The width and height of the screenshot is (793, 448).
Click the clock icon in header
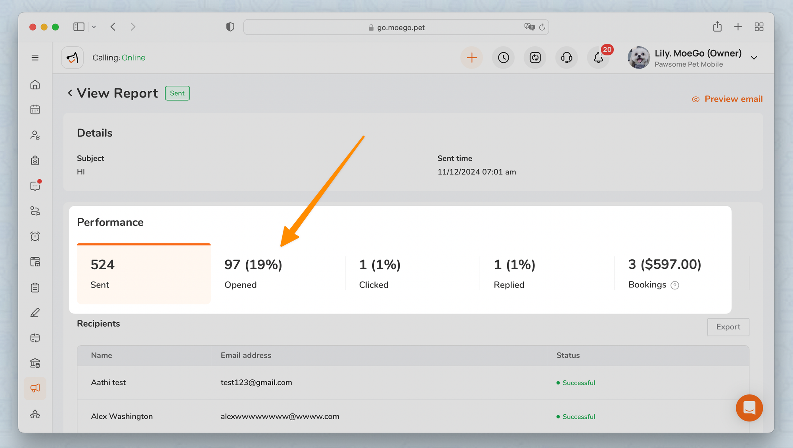point(503,58)
